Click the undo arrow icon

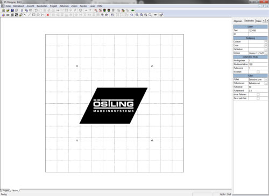coord(36,10)
